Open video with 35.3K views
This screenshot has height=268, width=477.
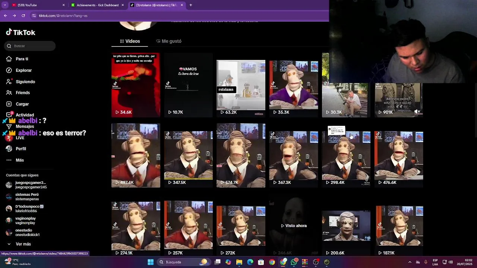pyautogui.click(x=294, y=85)
